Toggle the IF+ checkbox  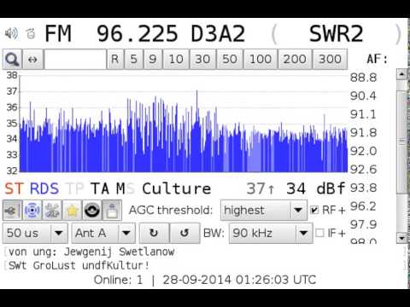(319, 233)
